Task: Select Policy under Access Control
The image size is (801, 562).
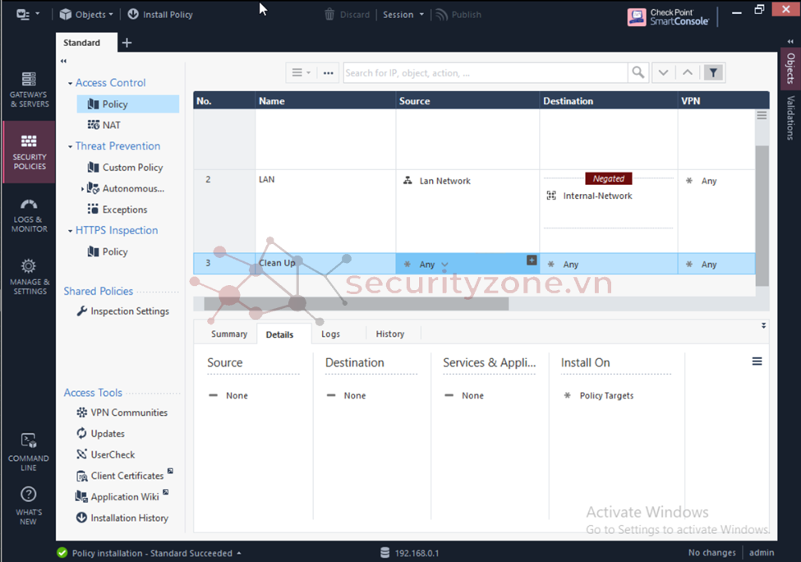Action: [128, 104]
